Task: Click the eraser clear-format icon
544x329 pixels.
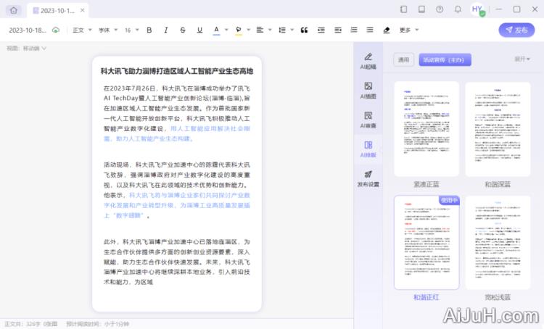Action: tap(387, 30)
